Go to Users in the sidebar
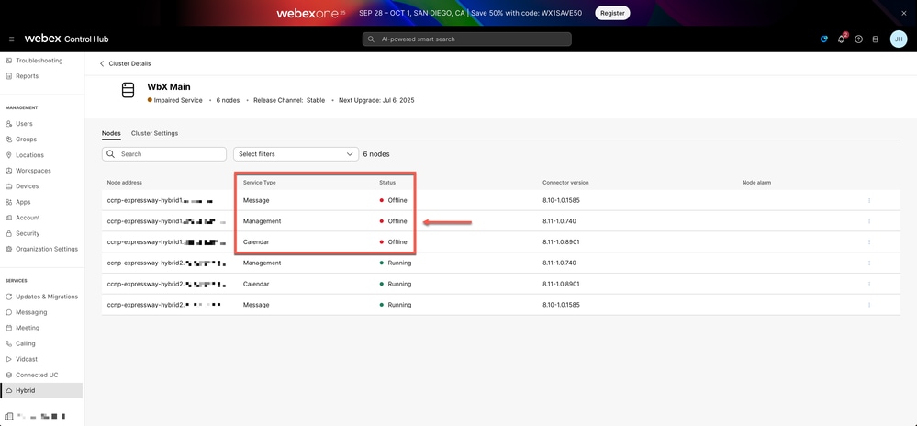 click(x=24, y=124)
